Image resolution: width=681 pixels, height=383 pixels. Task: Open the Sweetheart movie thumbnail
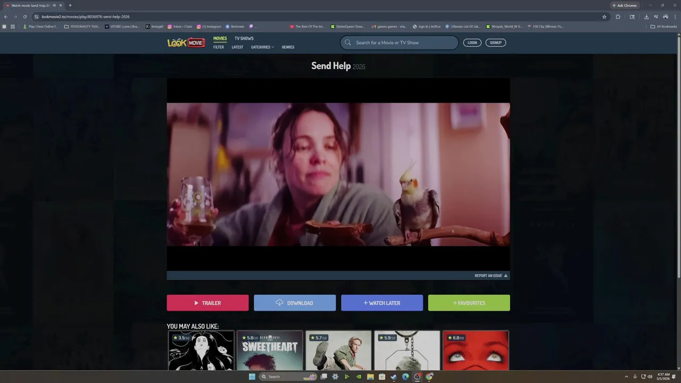(270, 351)
